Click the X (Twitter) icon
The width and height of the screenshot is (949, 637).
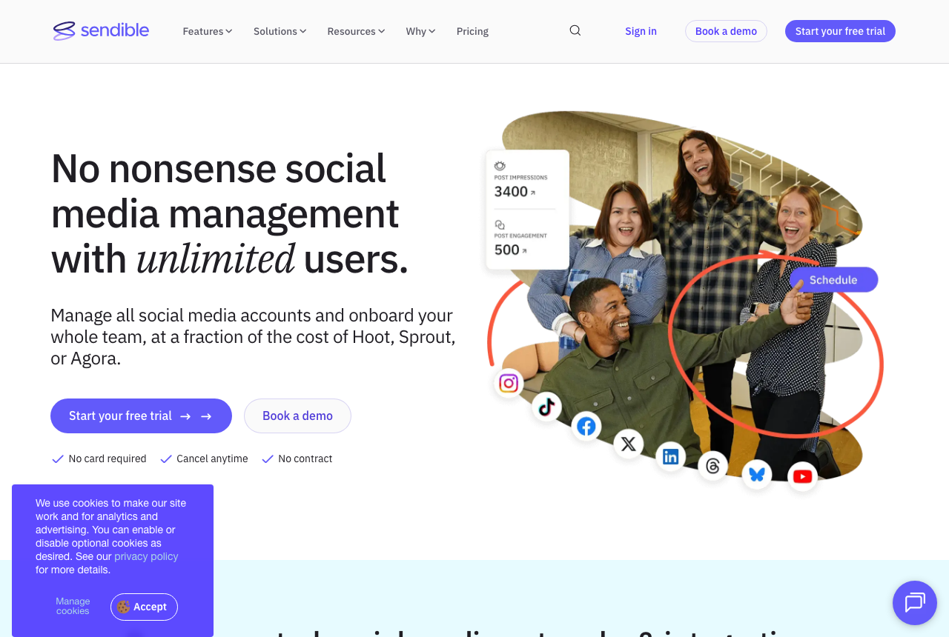click(x=629, y=444)
